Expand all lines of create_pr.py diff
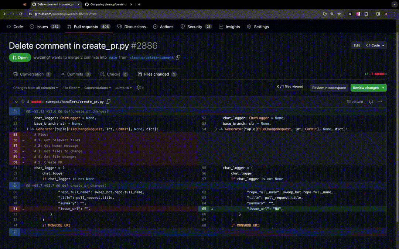Viewport: 399px width, 249px height. [x=23, y=102]
